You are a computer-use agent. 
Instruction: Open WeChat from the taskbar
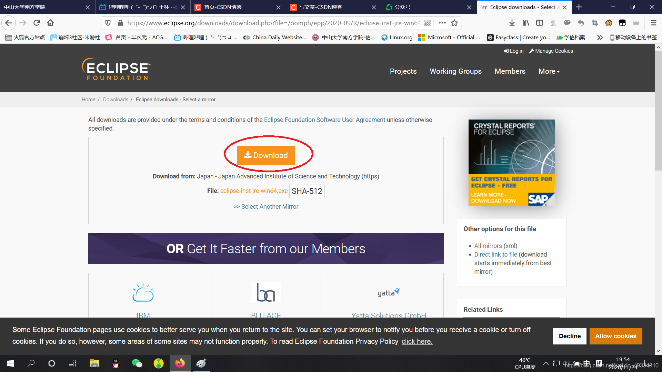click(x=137, y=363)
